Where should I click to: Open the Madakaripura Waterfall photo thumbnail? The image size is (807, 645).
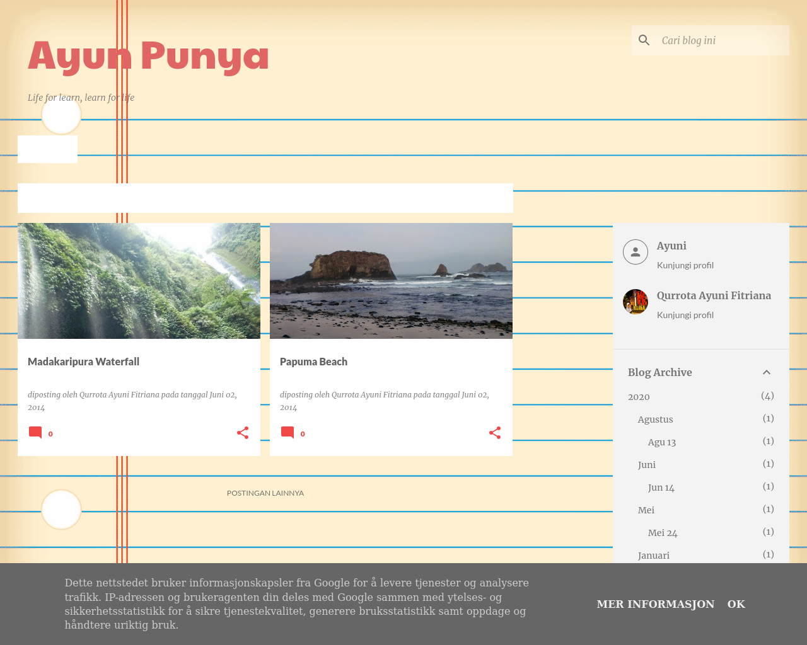(x=139, y=281)
